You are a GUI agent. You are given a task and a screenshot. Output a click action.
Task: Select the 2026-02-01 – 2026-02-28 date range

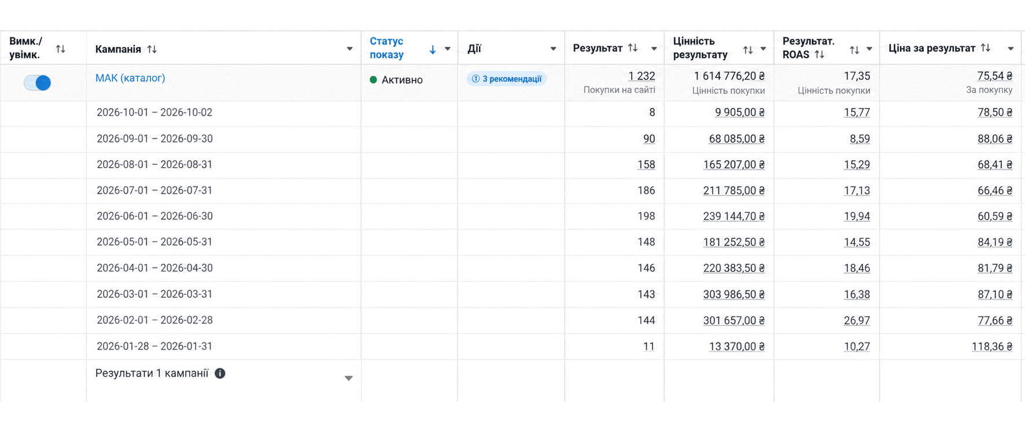tap(154, 320)
